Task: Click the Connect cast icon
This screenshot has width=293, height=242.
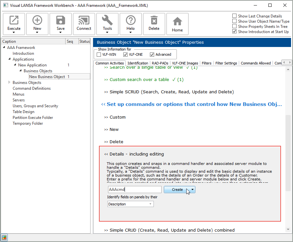Action: point(84,21)
